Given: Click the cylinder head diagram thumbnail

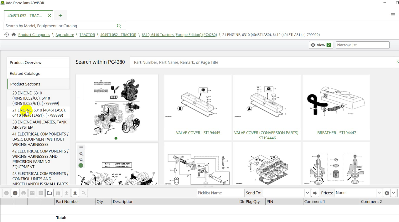Looking at the screenshot, I should (x=267, y=163).
